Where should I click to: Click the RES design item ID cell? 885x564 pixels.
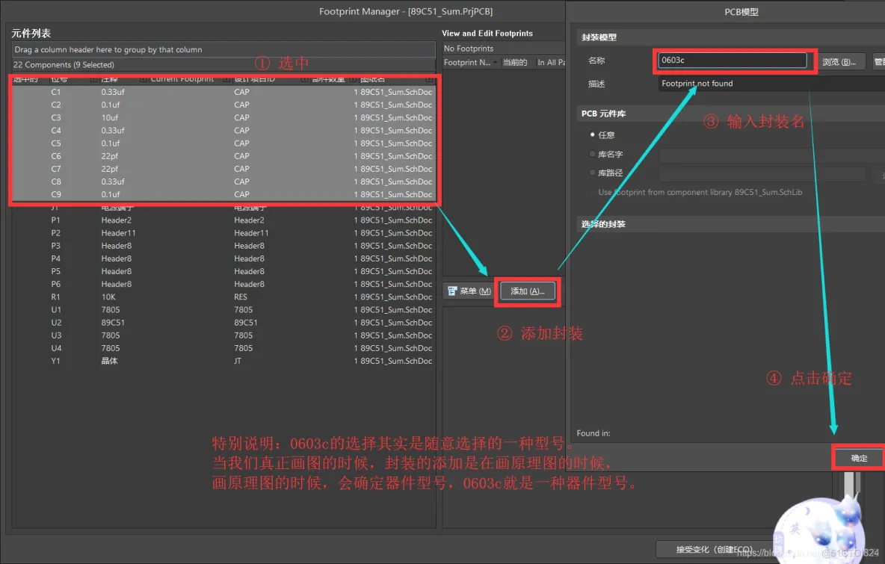[x=241, y=297]
